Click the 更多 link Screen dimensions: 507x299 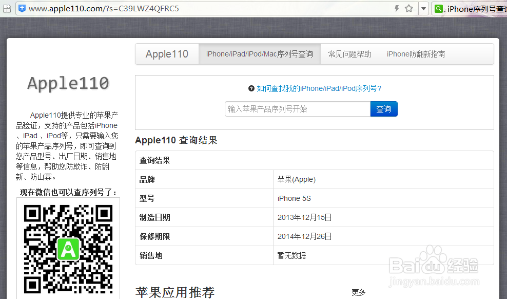tap(359, 292)
